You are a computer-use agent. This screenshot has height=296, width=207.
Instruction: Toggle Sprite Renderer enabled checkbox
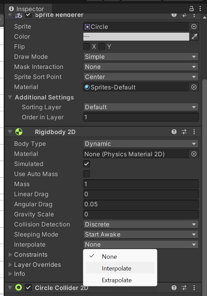coord(29,15)
